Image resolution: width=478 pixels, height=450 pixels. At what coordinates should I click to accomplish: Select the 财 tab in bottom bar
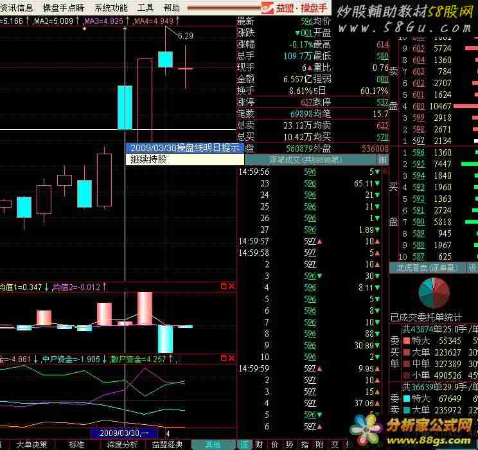260,444
